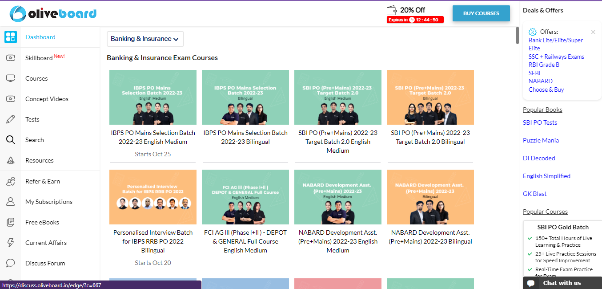Open IBPS PO Mains English Medium thumbnail
602x289 pixels.
153,97
